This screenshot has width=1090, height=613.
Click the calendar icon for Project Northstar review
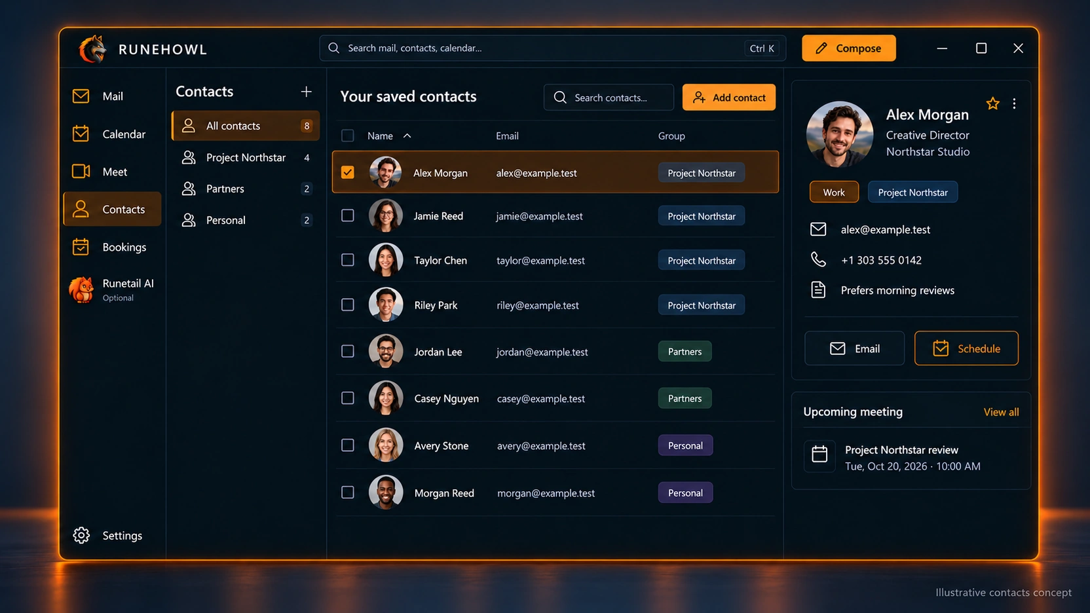[819, 454]
